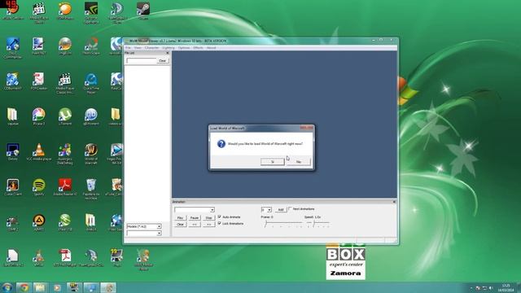Click the Play animation button
Image resolution: width=521 pixels, height=293 pixels.
pyautogui.click(x=180, y=218)
